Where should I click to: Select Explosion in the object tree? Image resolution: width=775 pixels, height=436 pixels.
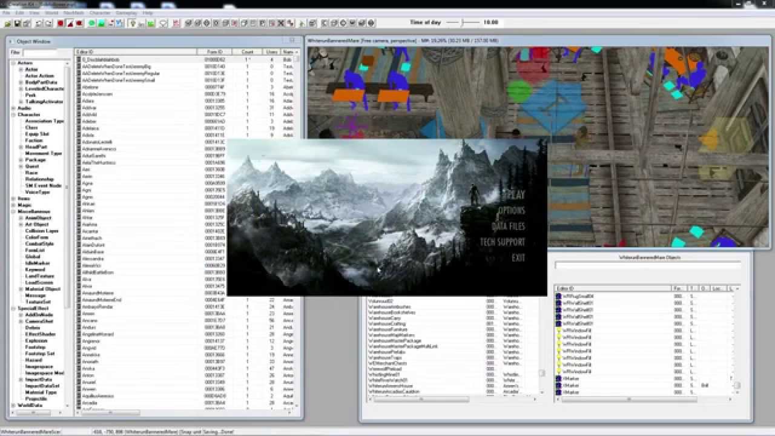point(36,341)
